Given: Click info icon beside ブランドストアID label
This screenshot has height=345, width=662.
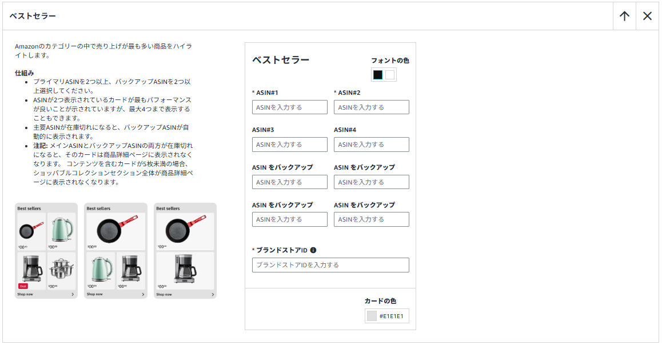Looking at the screenshot, I should tap(313, 250).
